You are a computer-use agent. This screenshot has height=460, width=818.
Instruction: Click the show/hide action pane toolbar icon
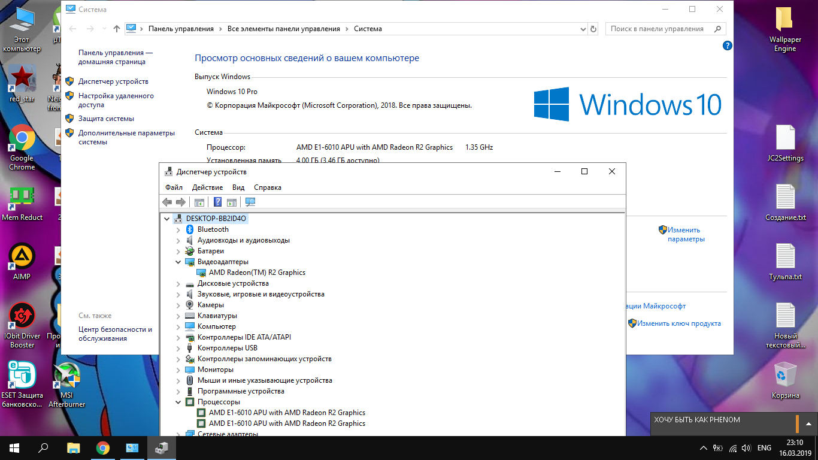pyautogui.click(x=232, y=202)
